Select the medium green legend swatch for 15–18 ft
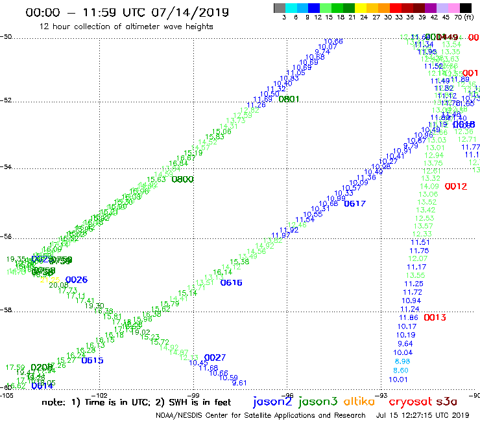 [x=337, y=8]
